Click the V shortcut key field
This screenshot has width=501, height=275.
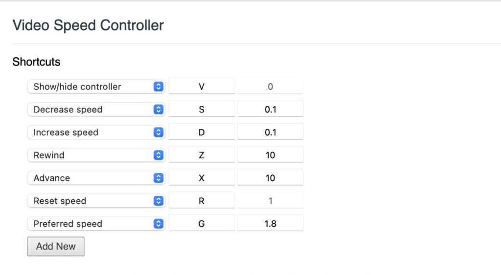pos(202,86)
